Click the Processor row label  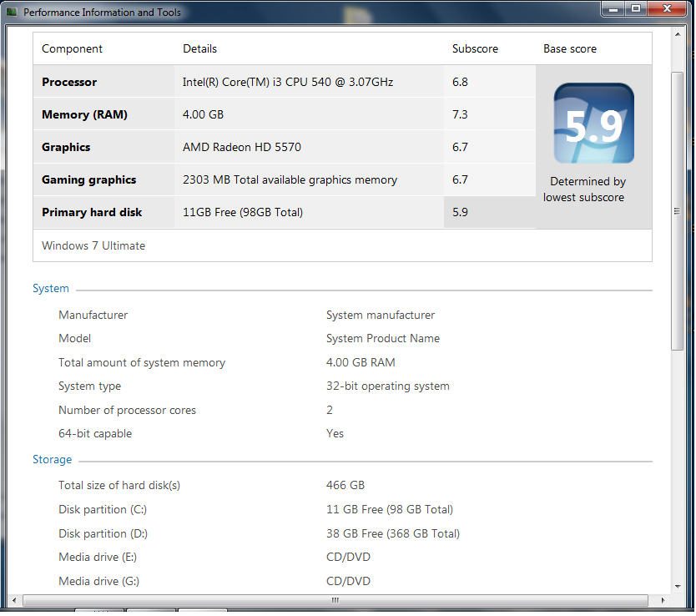(69, 82)
